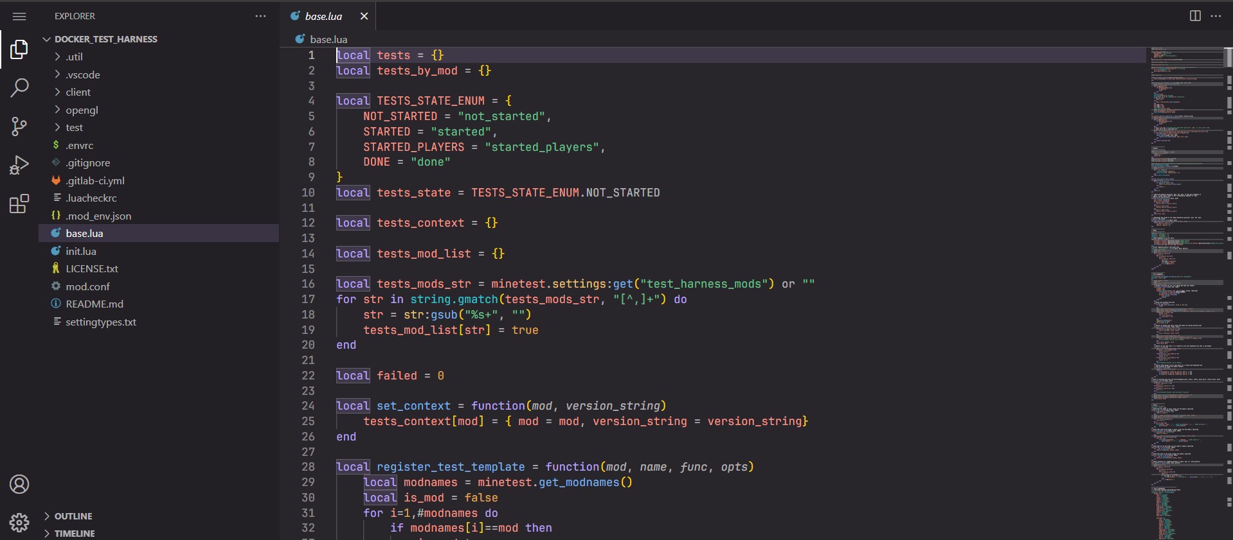Image resolution: width=1233 pixels, height=540 pixels.
Task: Expand the opengl folder
Action: tap(82, 110)
